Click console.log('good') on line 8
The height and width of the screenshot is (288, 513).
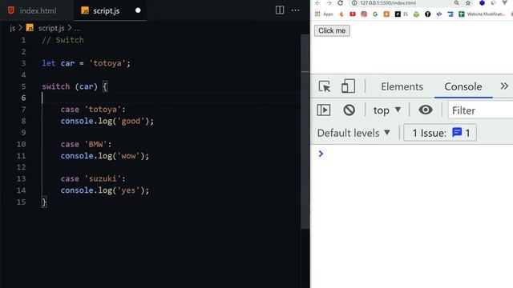point(107,121)
